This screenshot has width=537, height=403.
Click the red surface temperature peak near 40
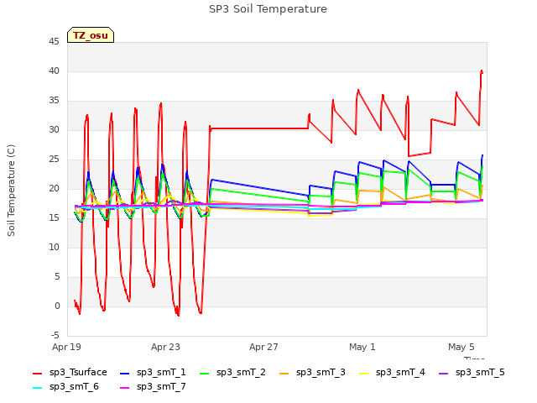coord(482,71)
